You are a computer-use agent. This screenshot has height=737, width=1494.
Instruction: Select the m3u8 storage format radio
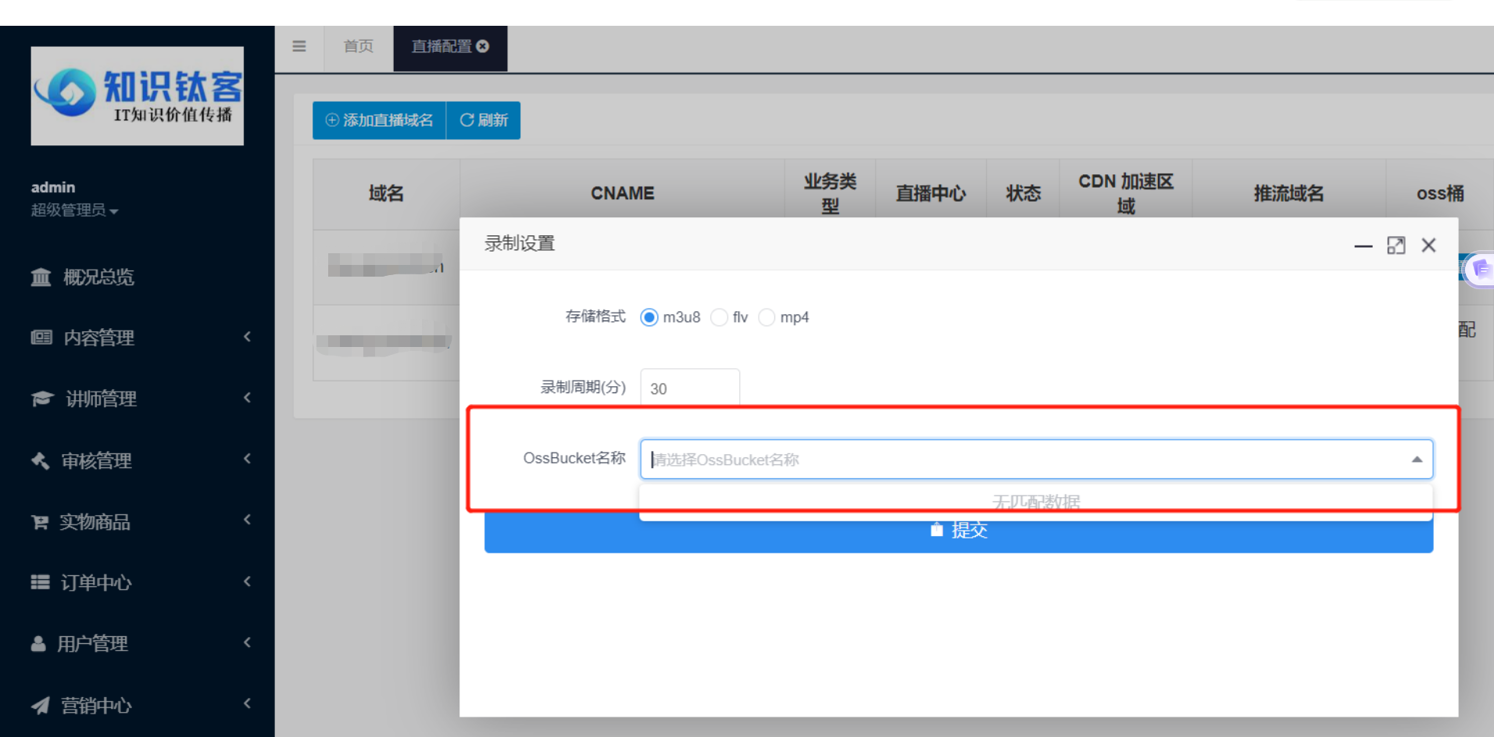coord(649,317)
